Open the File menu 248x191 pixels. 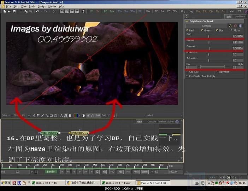(x=8, y=6)
